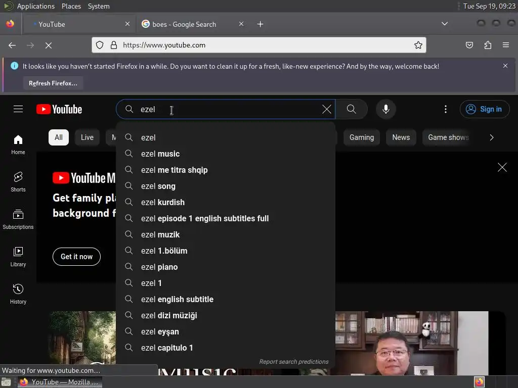This screenshot has height=388, width=518.
Task: Choose the "ezel english subtitle" suggestion
Action: click(226, 299)
